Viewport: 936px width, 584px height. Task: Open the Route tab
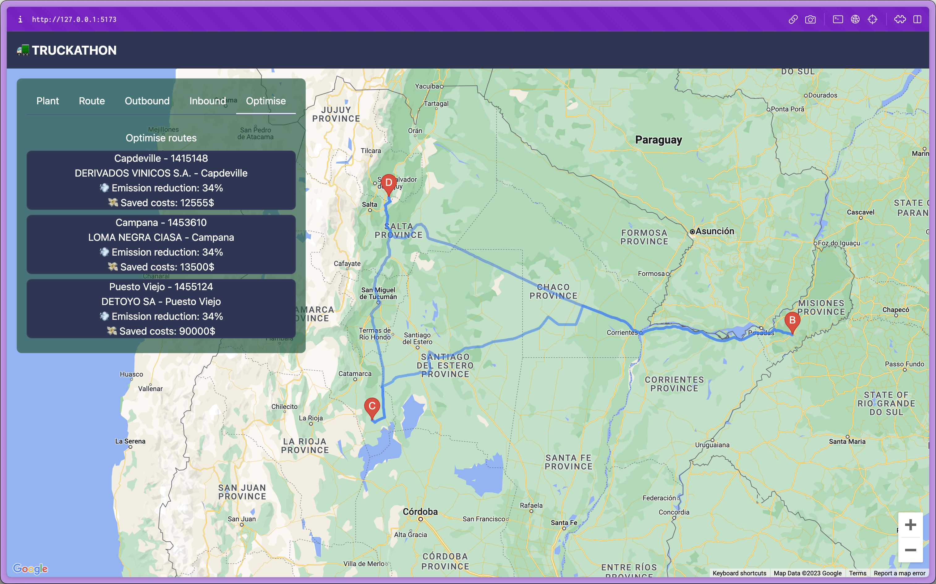[x=92, y=101]
